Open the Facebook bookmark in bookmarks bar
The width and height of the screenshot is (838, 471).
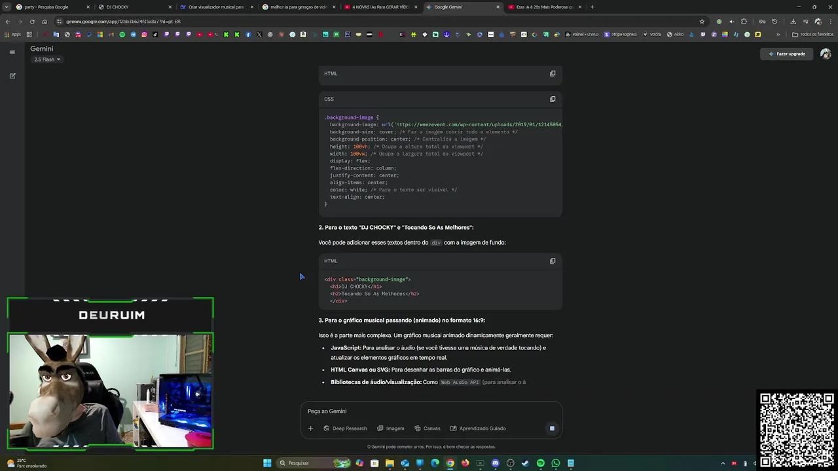point(248,35)
